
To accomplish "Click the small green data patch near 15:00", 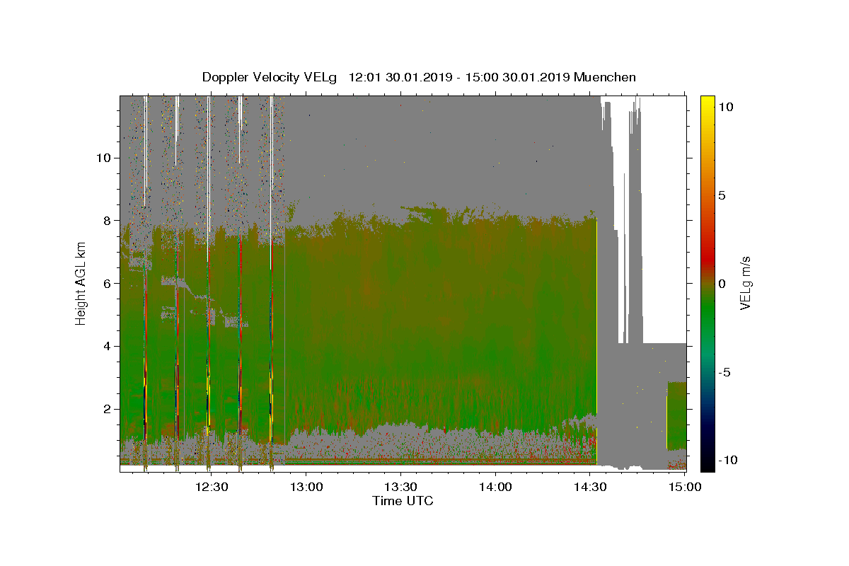I will pos(677,416).
